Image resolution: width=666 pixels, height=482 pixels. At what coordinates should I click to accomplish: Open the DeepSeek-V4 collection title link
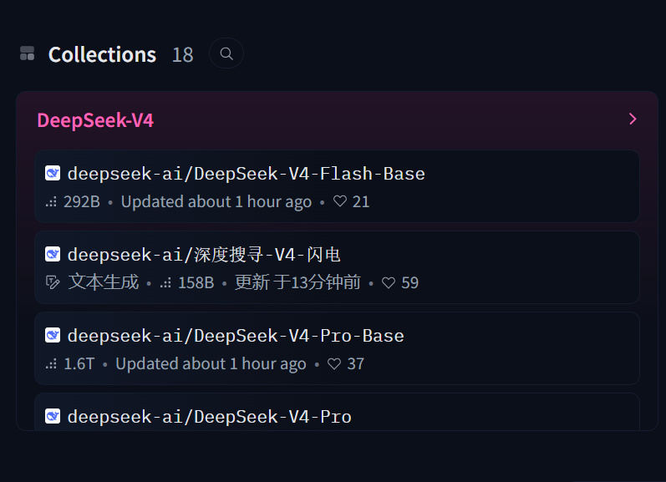click(95, 120)
